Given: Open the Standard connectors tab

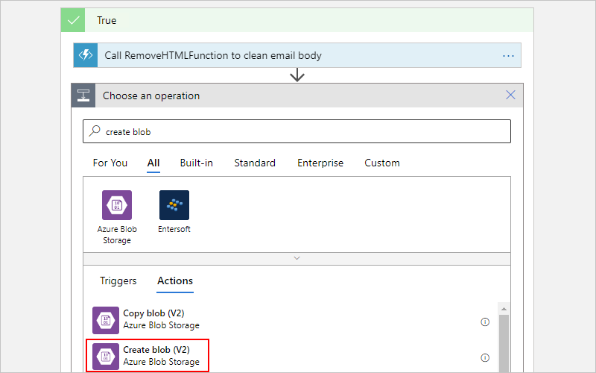Looking at the screenshot, I should point(255,163).
